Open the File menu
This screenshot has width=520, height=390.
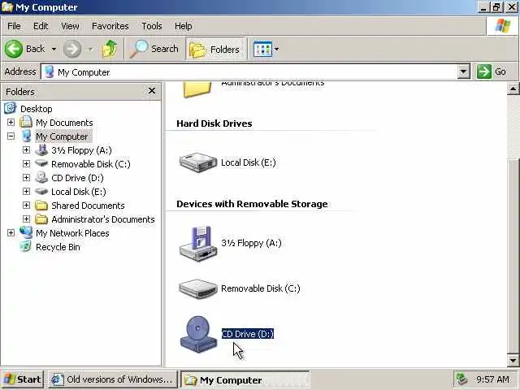(x=14, y=26)
